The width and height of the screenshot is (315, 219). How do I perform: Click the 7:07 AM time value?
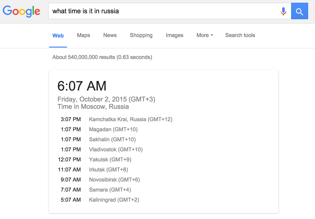pos(71,190)
